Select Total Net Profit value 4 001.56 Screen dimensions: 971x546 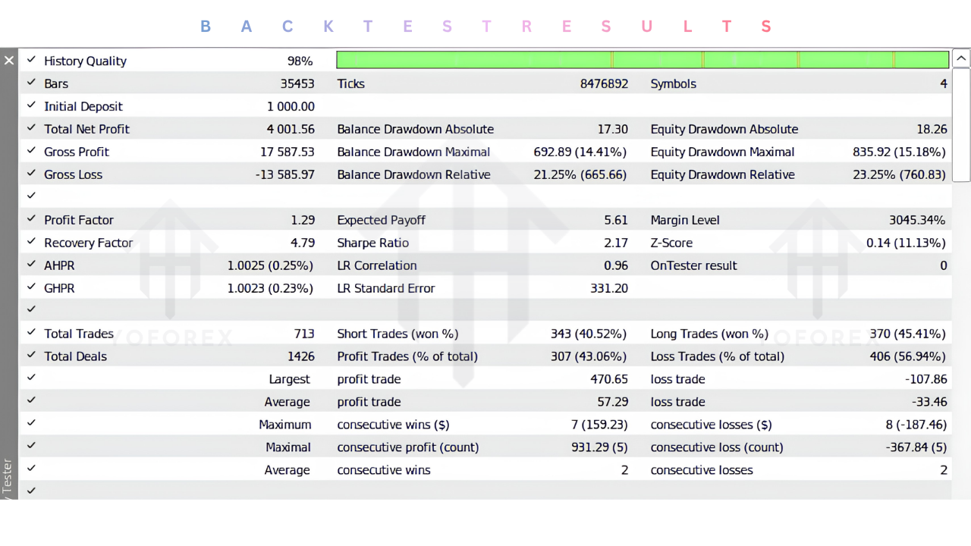[x=291, y=129]
